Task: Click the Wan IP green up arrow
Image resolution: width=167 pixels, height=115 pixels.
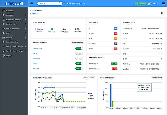Action: (x=161, y=34)
